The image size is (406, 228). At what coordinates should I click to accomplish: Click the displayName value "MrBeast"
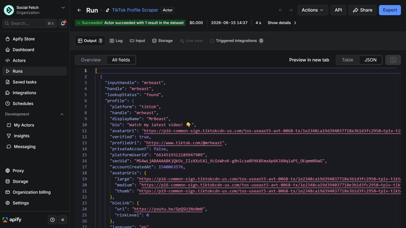click(x=157, y=119)
